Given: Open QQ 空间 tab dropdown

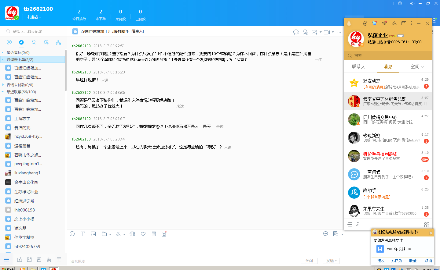Looking at the screenshot, I should point(417,66).
